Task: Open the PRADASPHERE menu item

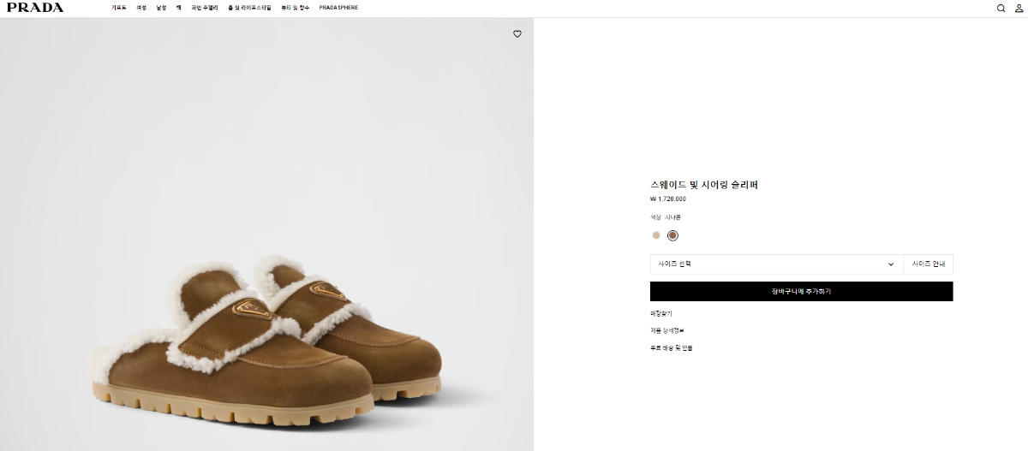Action: point(338,8)
